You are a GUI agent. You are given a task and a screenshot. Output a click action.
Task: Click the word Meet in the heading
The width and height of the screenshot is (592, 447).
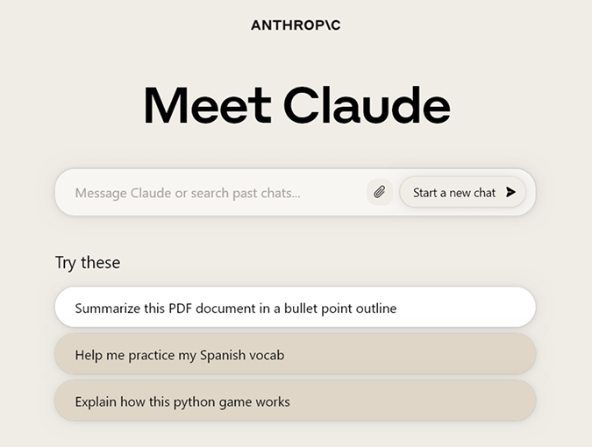(x=207, y=106)
